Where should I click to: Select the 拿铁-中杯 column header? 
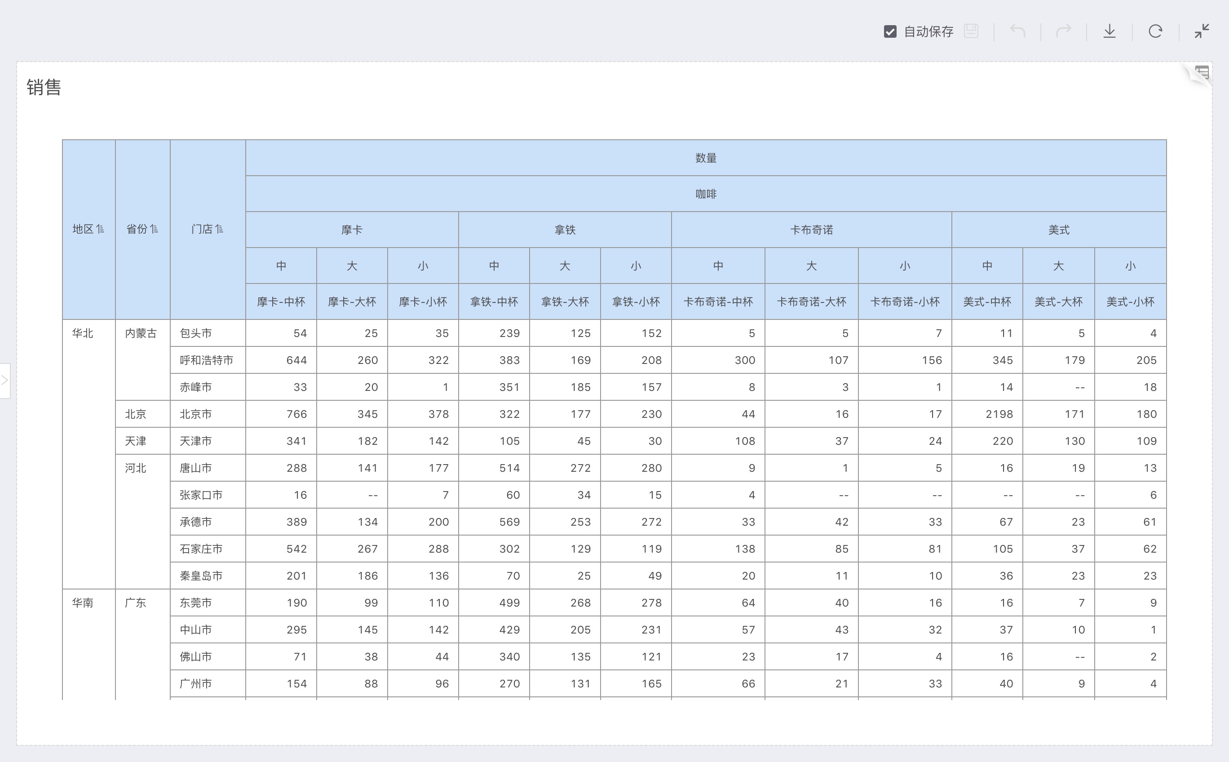494,302
